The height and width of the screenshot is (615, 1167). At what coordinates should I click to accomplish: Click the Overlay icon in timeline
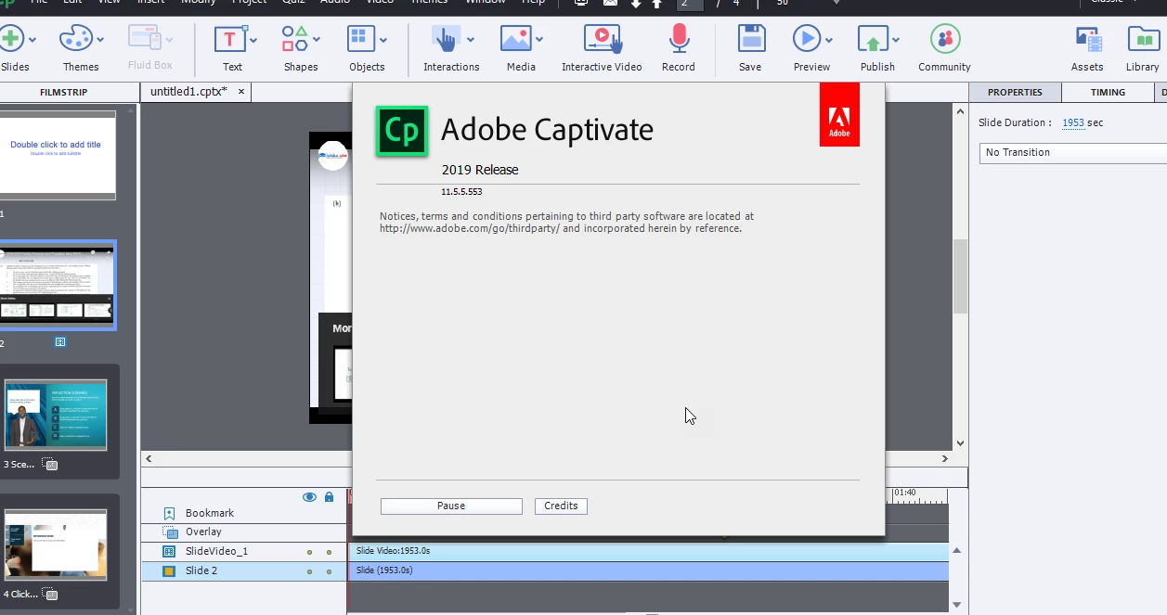click(x=170, y=532)
